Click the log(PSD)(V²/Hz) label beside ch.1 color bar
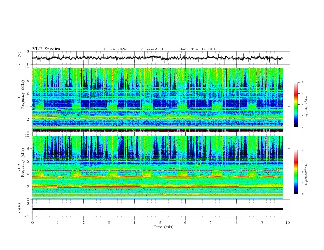 [x=306, y=106]
